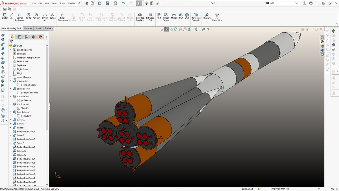Open the Insert menu
339x191 pixels.
[x=55, y=3]
